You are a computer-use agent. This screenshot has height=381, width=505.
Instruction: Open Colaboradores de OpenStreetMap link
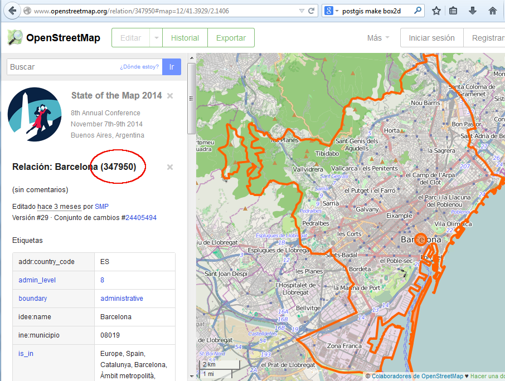point(417,376)
